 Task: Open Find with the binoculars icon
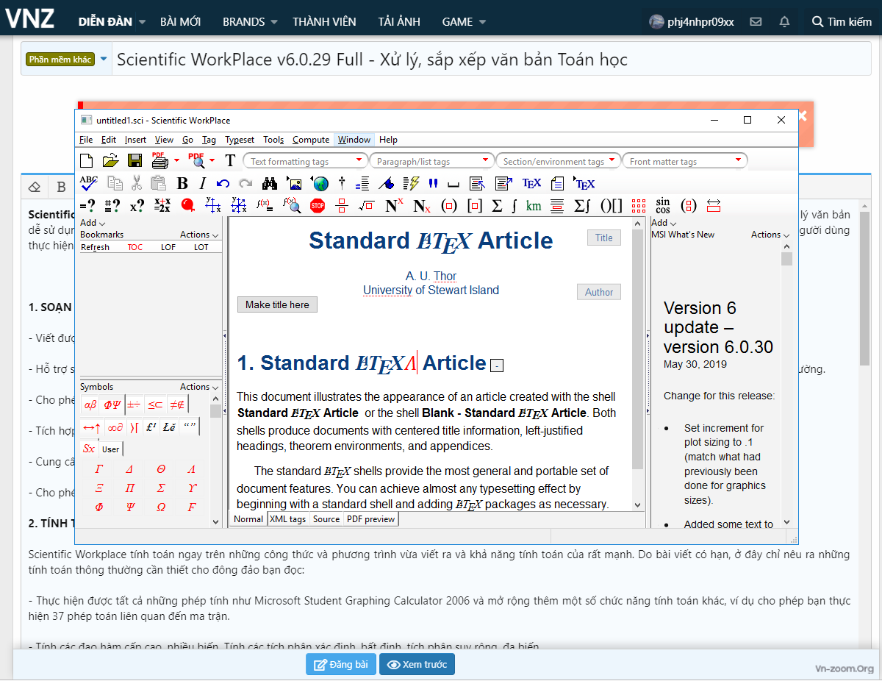click(x=270, y=183)
